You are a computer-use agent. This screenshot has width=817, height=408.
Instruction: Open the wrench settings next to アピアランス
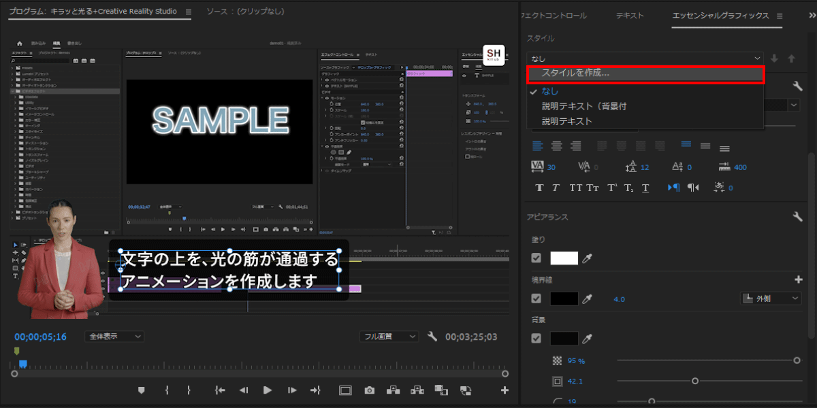click(798, 216)
